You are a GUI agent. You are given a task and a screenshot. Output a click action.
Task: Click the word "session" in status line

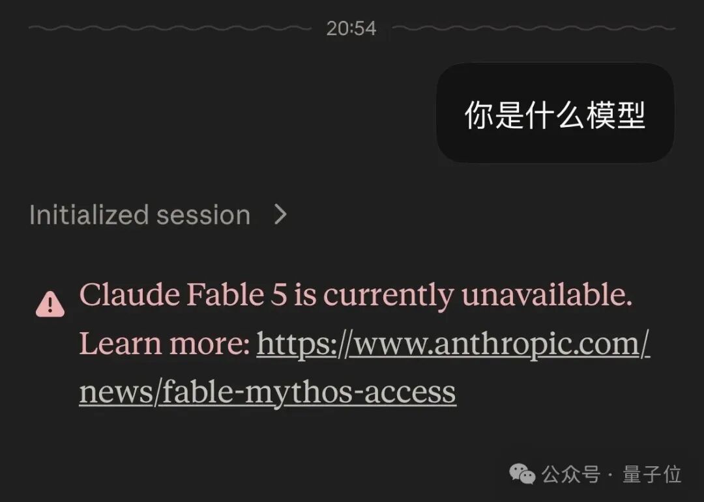pos(203,216)
